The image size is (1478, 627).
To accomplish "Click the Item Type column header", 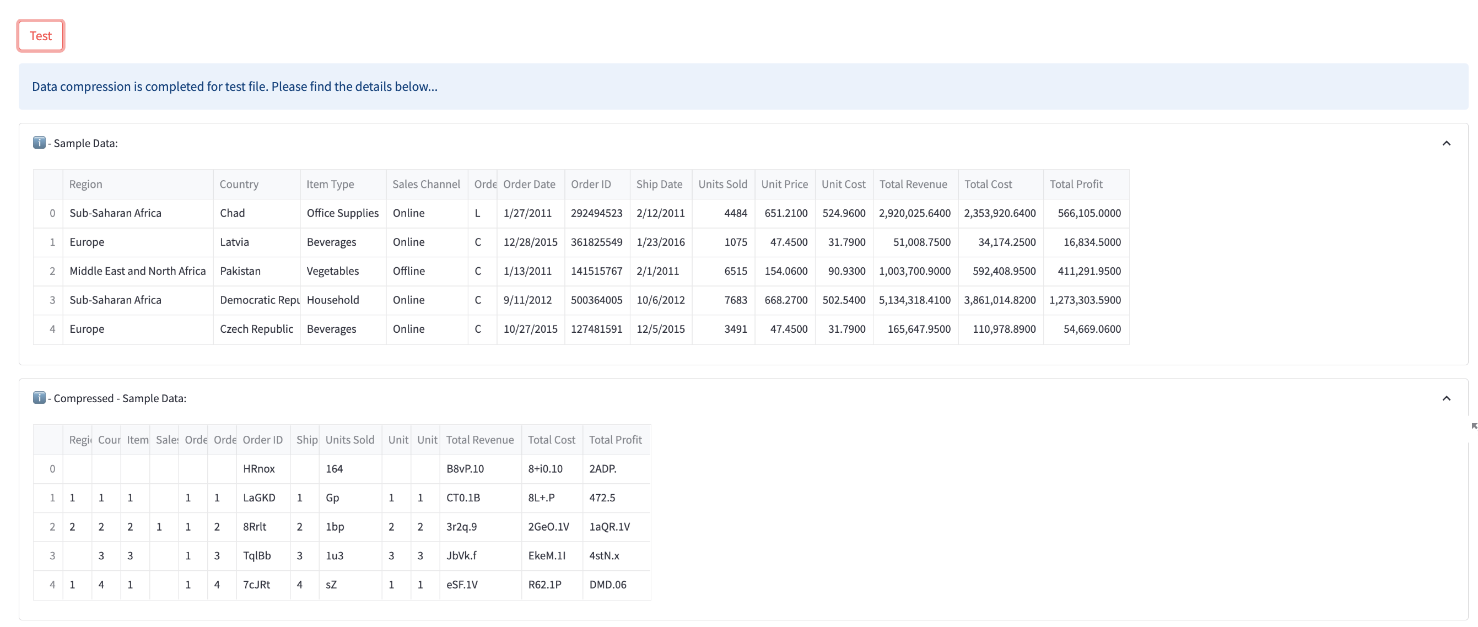I will point(331,184).
